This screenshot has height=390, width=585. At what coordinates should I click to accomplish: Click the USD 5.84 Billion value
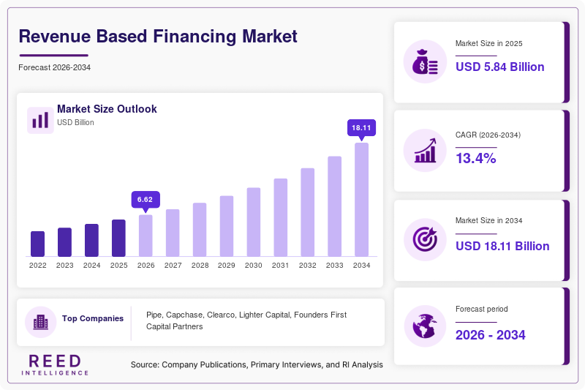coord(500,67)
